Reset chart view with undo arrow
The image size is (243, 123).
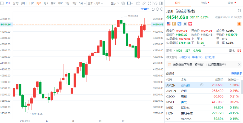click(x=153, y=9)
